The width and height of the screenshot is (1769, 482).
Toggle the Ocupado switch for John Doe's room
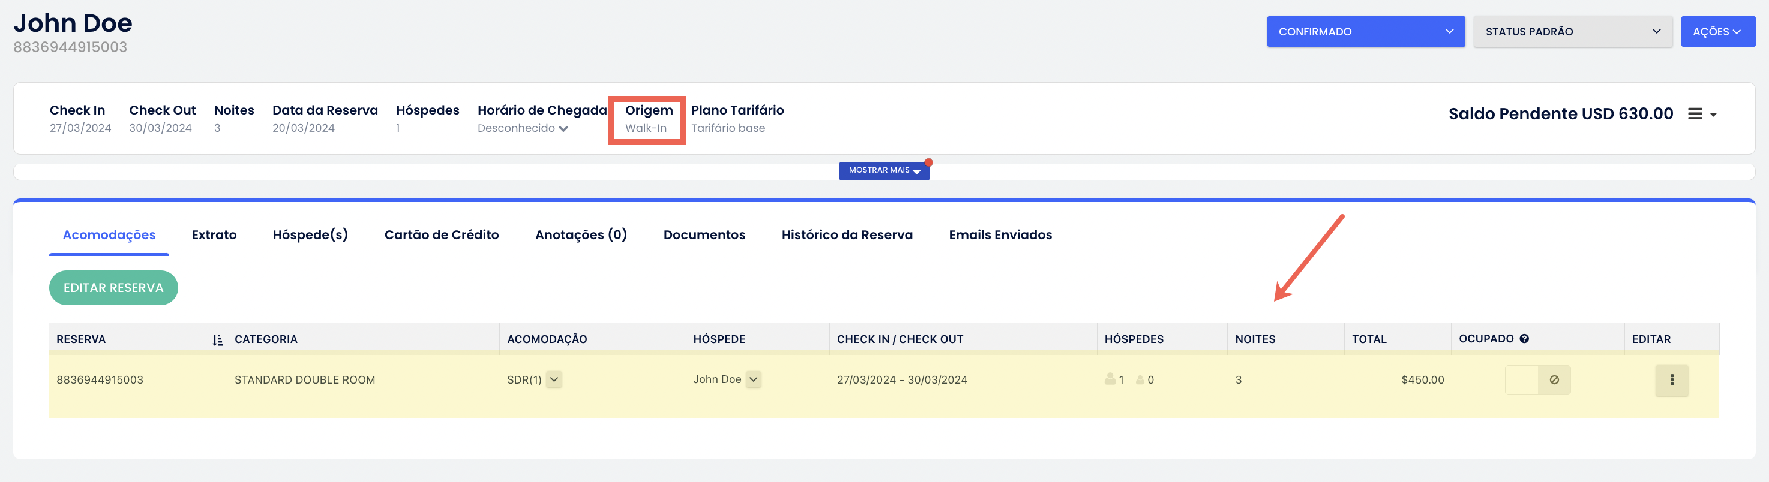pos(1537,380)
